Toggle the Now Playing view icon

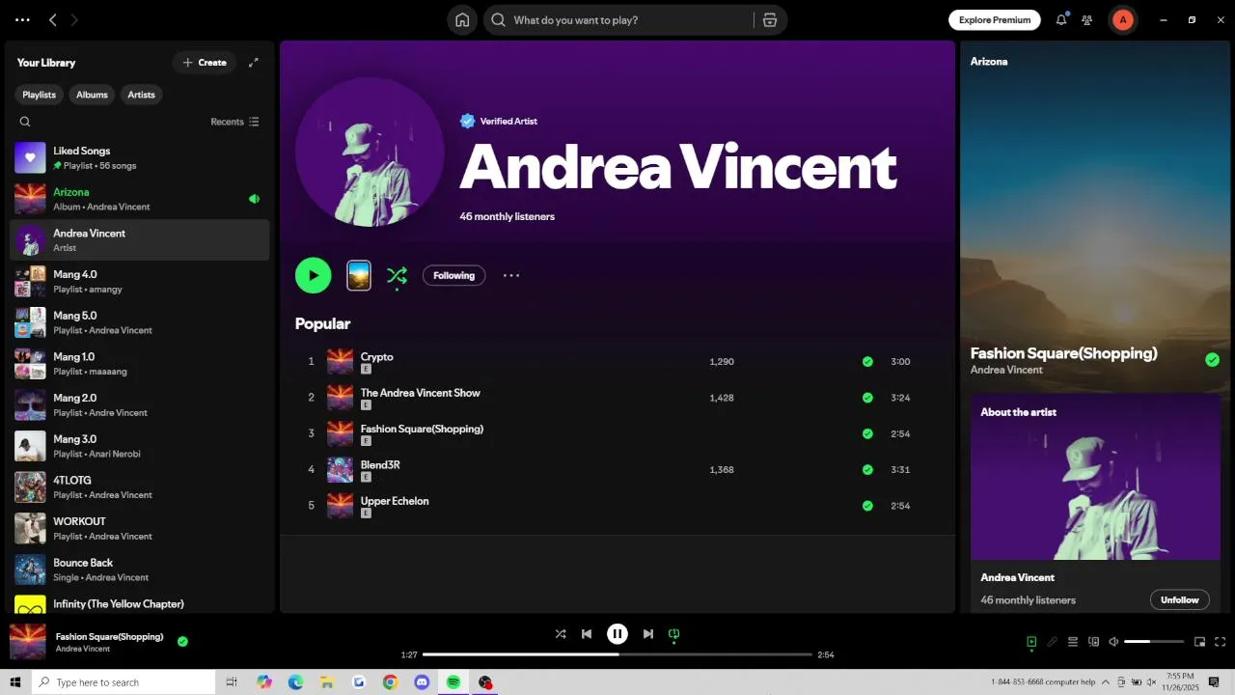pos(1031,642)
